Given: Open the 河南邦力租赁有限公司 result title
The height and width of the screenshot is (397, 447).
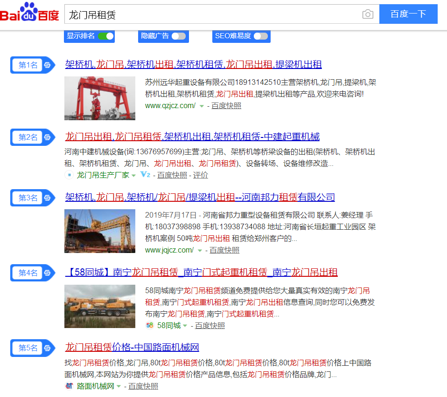Looking at the screenshot, I should tap(200, 197).
